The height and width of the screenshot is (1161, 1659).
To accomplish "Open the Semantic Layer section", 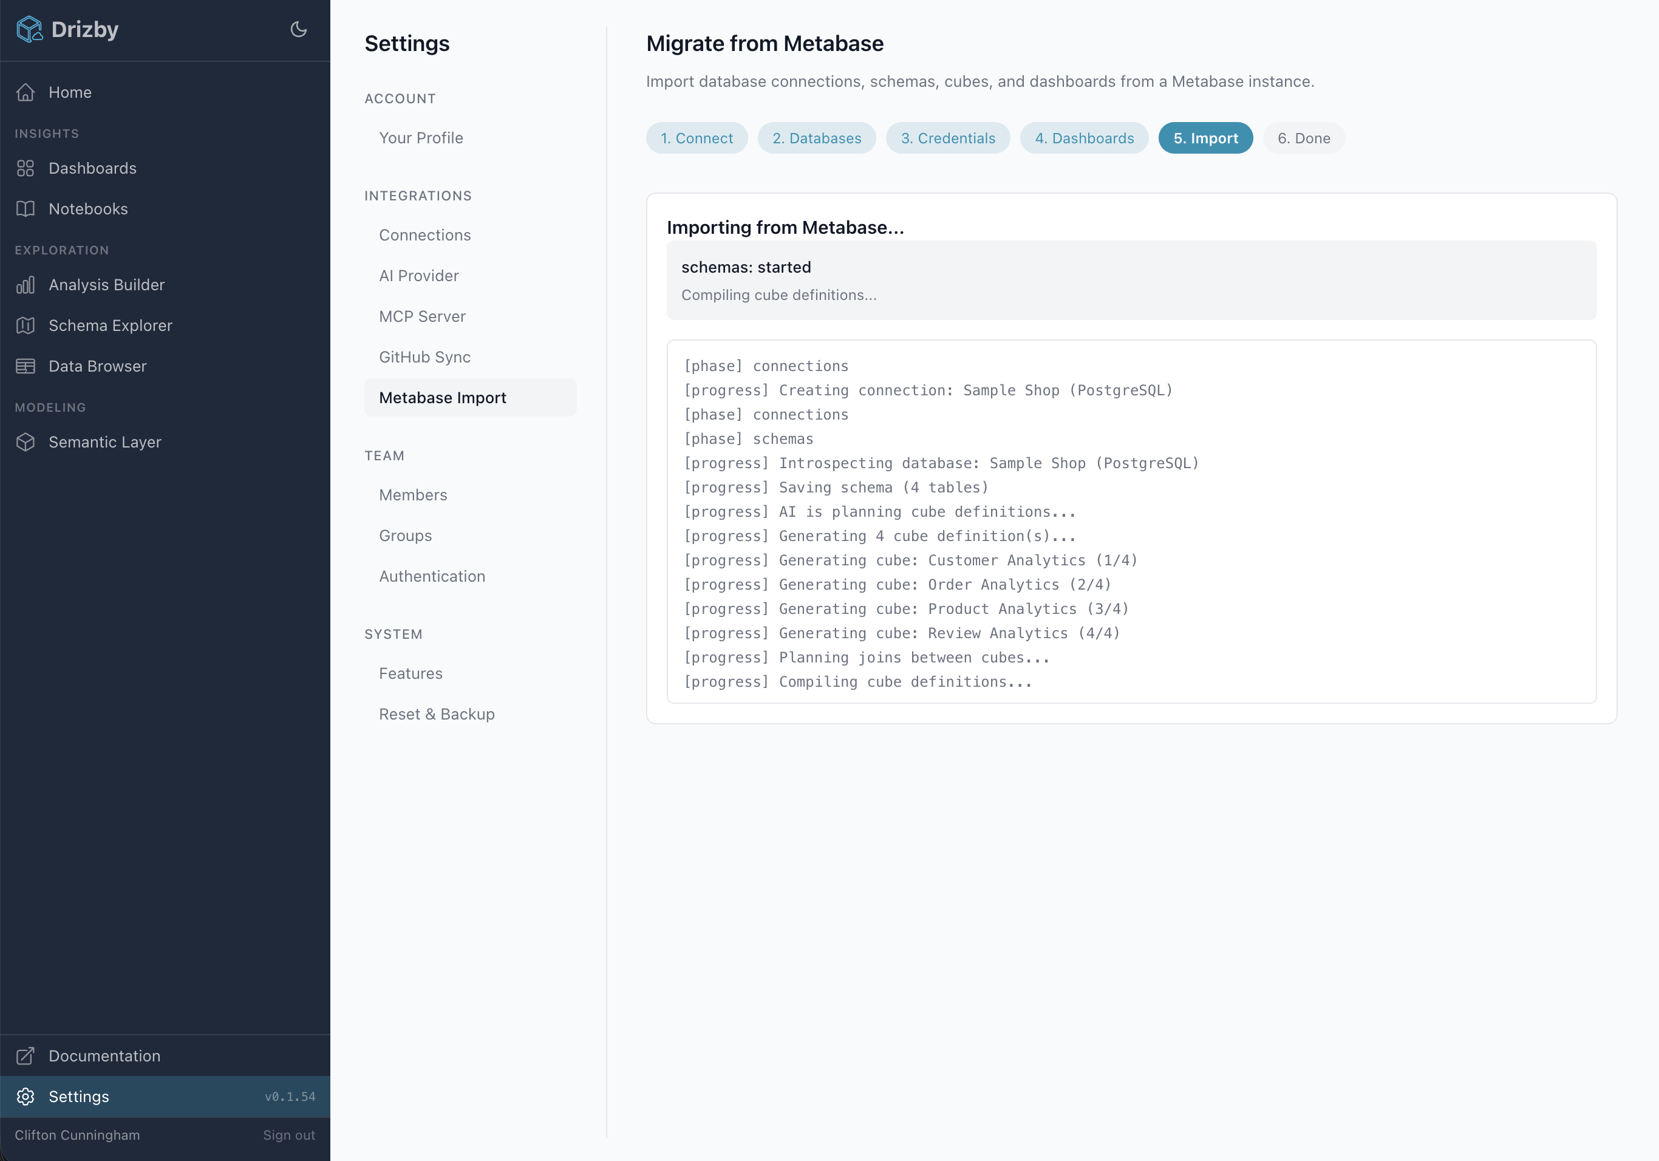I will coord(105,442).
